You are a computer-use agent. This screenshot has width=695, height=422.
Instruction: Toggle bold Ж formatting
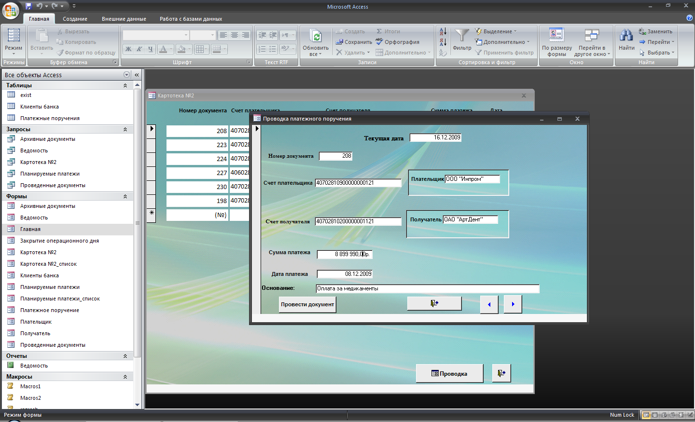(x=128, y=49)
